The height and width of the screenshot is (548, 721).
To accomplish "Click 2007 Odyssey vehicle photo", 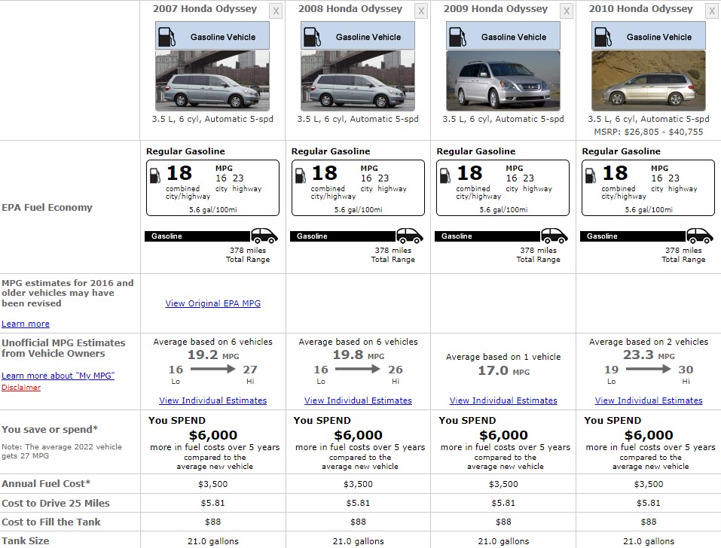I will coord(212,81).
